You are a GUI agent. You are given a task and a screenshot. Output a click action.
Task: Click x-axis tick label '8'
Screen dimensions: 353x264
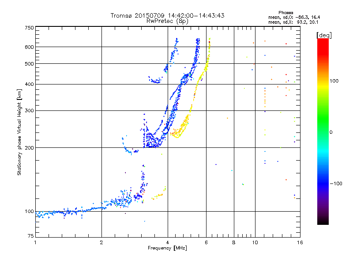[x=234, y=242]
